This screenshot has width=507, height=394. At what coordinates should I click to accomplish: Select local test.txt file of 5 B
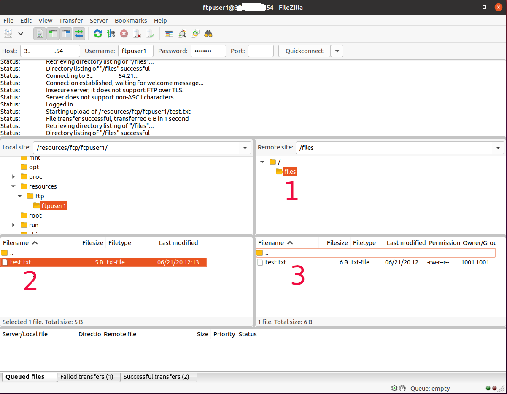pos(104,262)
